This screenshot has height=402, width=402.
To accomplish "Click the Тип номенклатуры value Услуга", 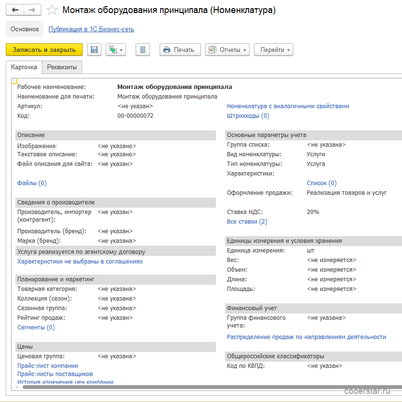I will pyautogui.click(x=315, y=164).
